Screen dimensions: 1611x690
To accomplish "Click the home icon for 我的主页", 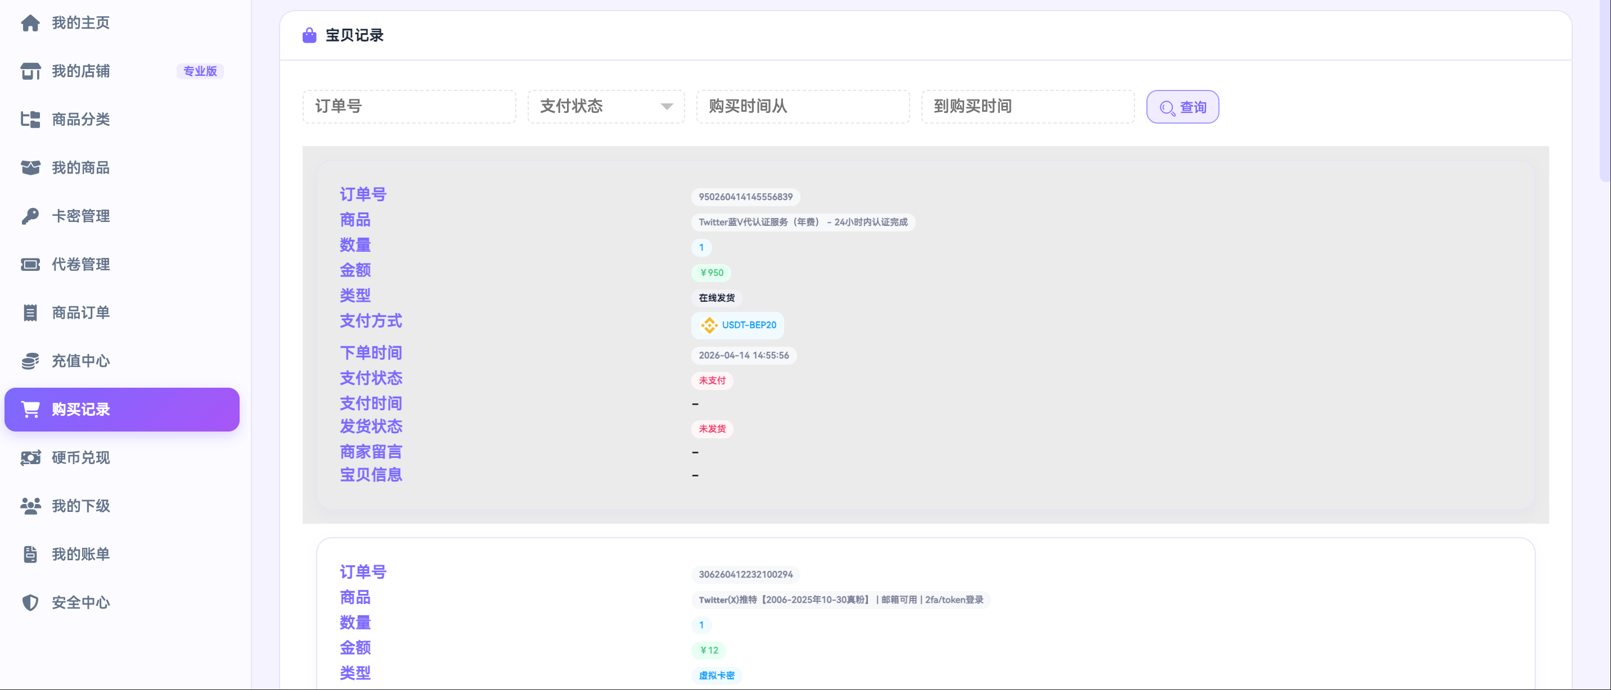I will (x=30, y=23).
